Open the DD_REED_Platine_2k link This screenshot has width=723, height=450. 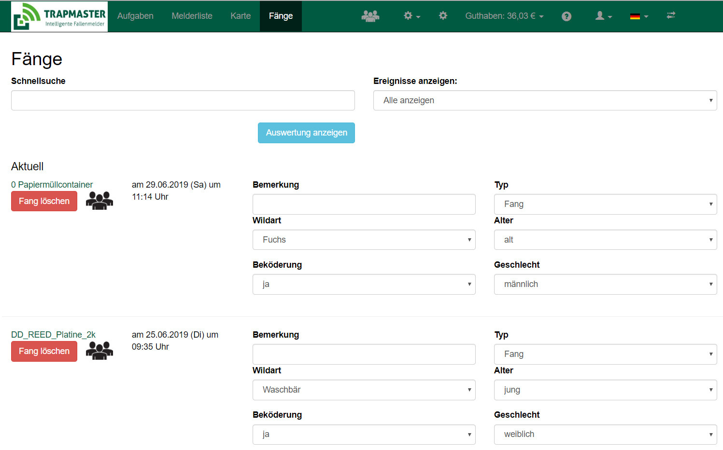tap(53, 335)
